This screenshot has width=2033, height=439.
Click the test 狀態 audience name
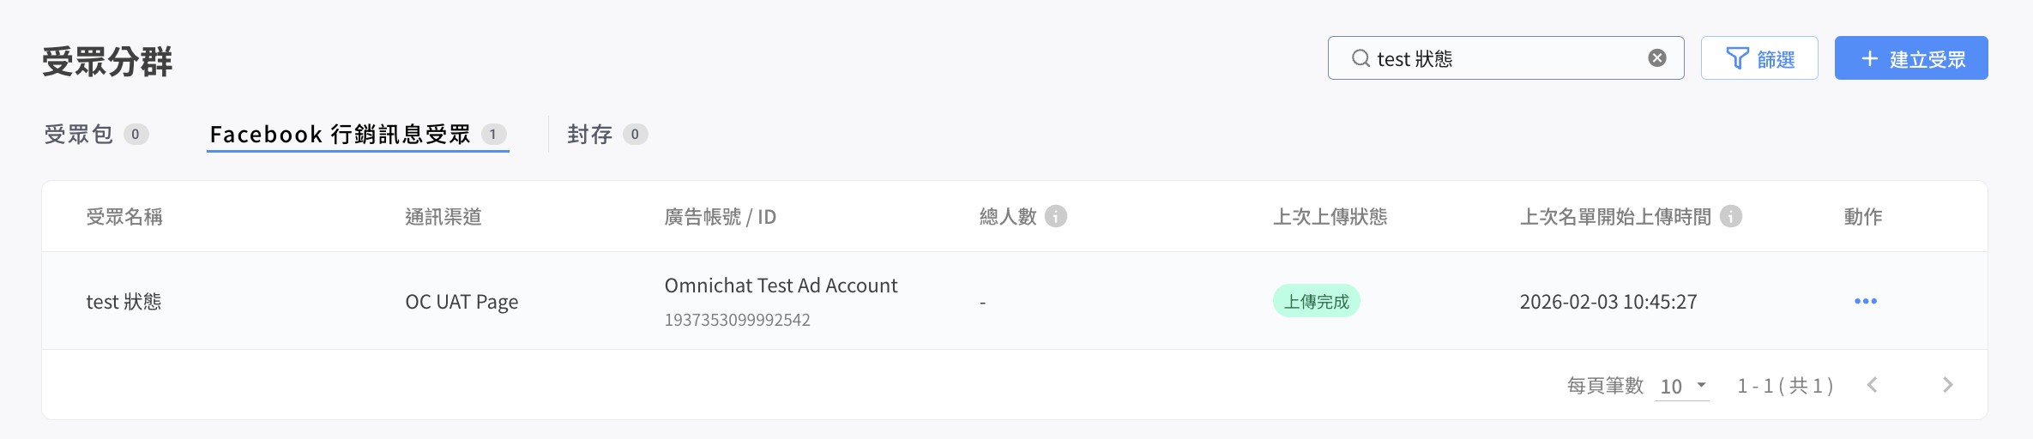[x=124, y=302]
